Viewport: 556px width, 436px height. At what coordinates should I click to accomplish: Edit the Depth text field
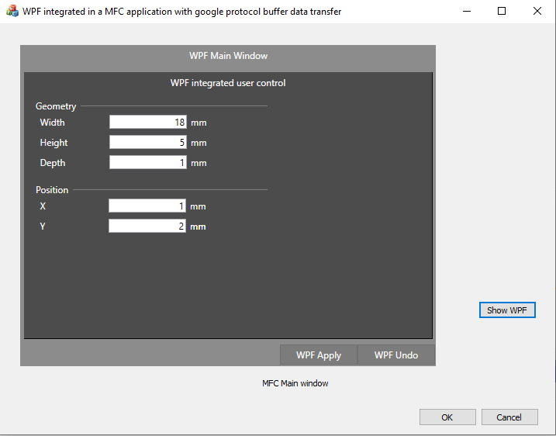click(148, 162)
